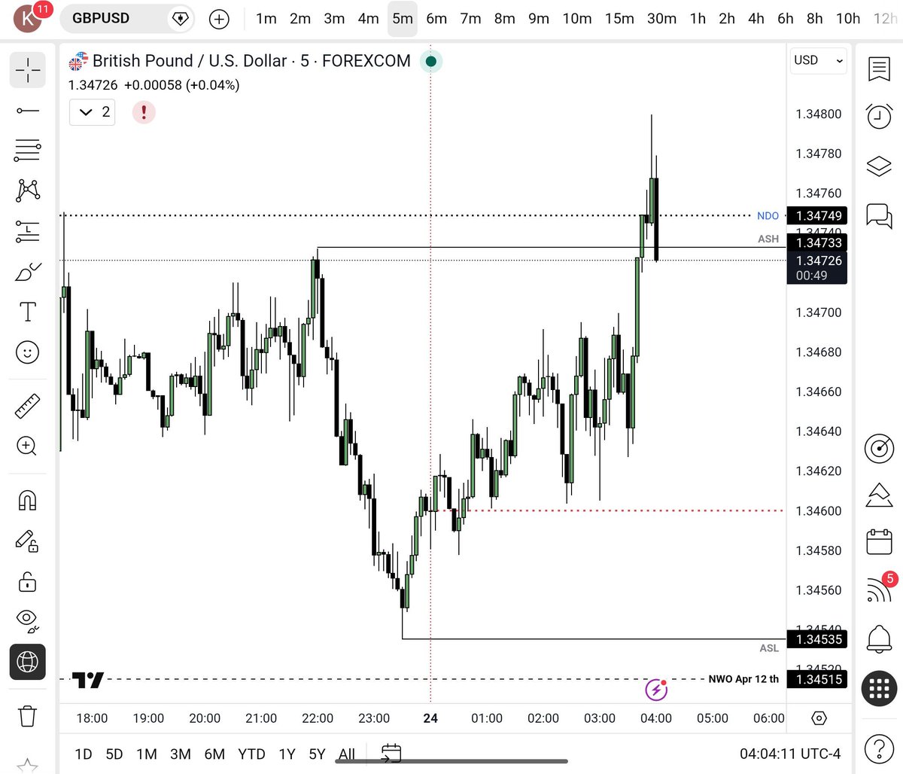Set the date range to All

347,754
